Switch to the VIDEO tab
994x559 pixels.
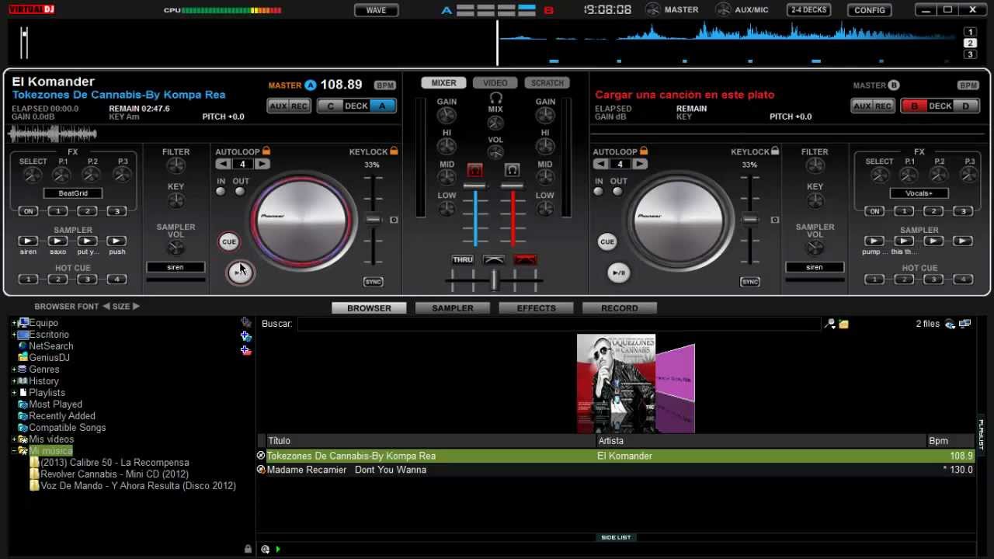[495, 83]
